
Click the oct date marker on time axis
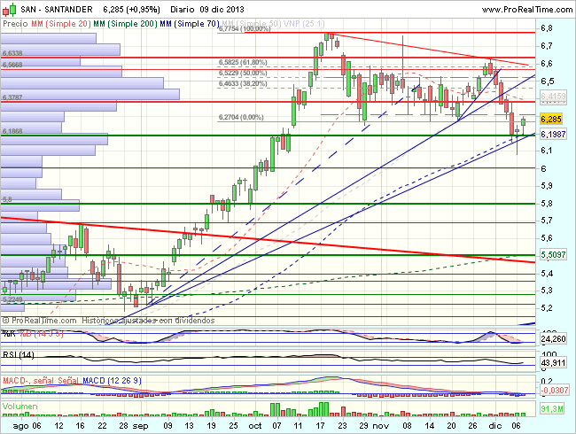(255, 426)
